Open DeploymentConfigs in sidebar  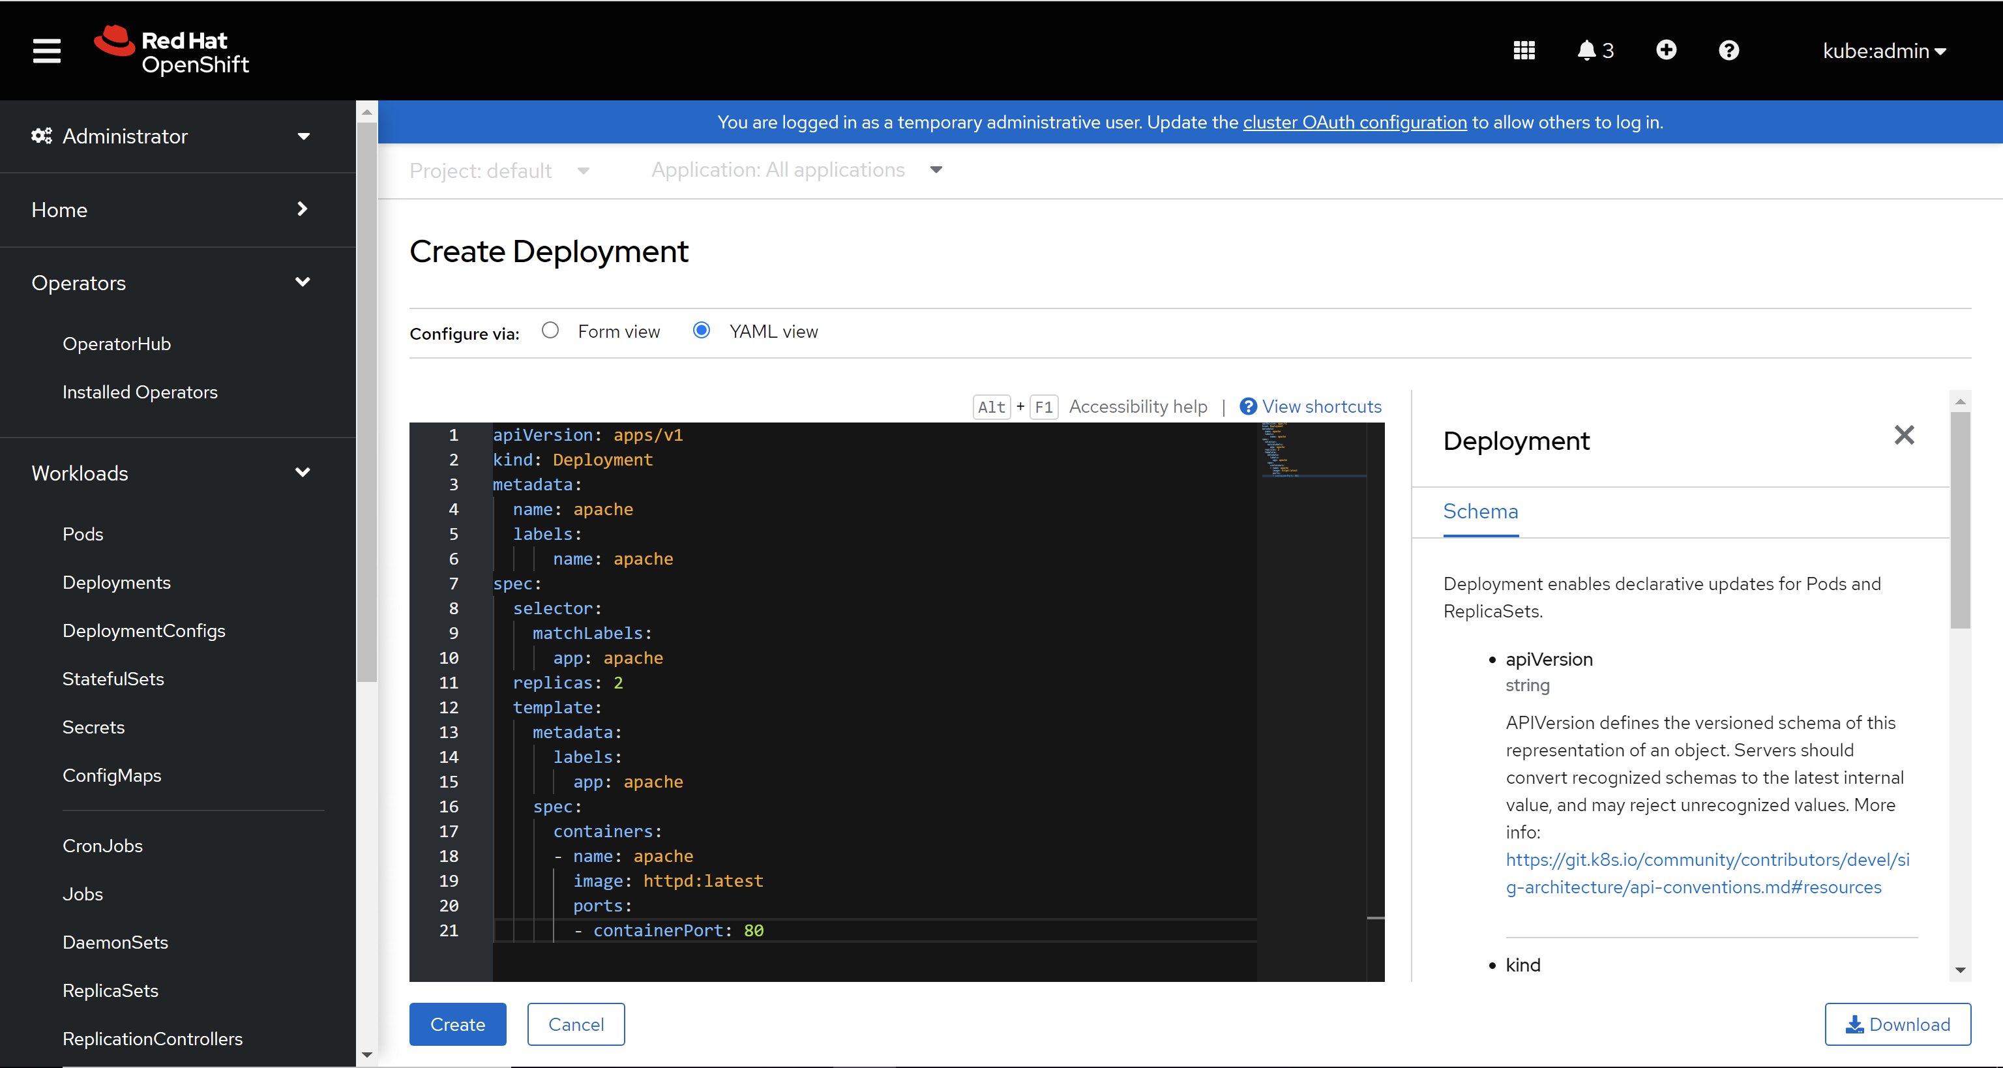[x=144, y=630]
